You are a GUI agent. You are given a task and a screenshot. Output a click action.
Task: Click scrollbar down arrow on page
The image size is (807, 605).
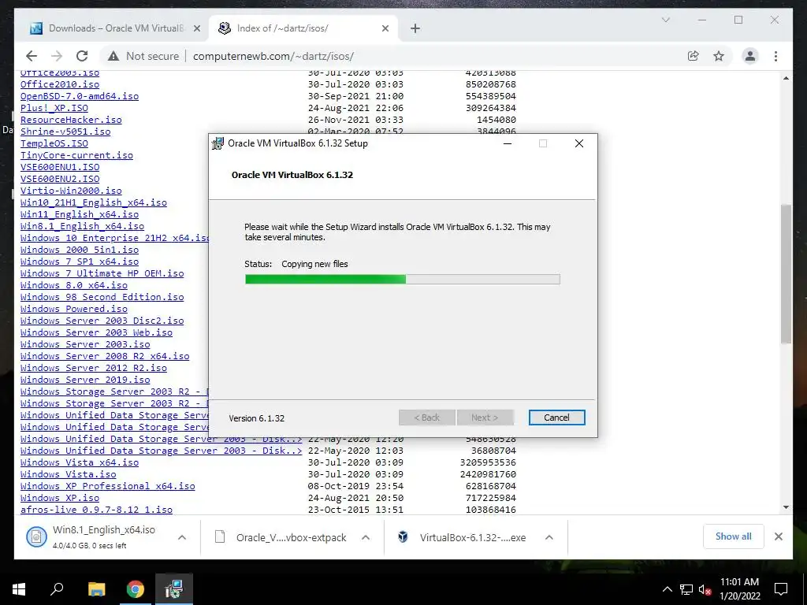[x=786, y=507]
